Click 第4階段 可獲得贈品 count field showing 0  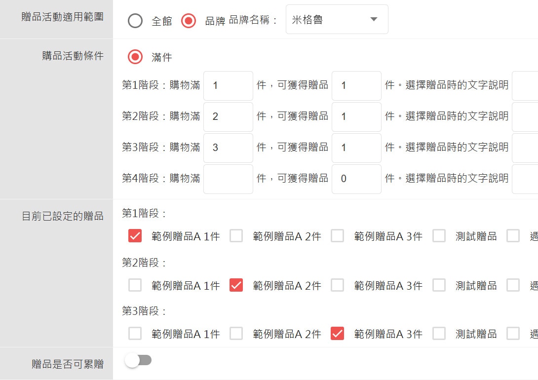356,179
